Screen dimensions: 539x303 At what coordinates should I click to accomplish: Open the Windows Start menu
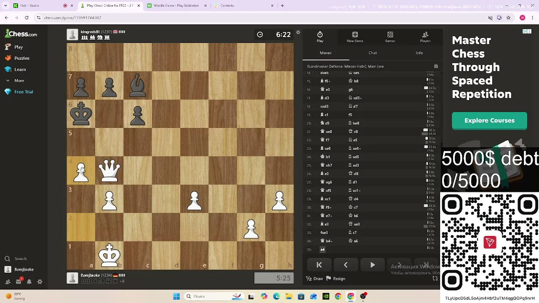pos(176,296)
